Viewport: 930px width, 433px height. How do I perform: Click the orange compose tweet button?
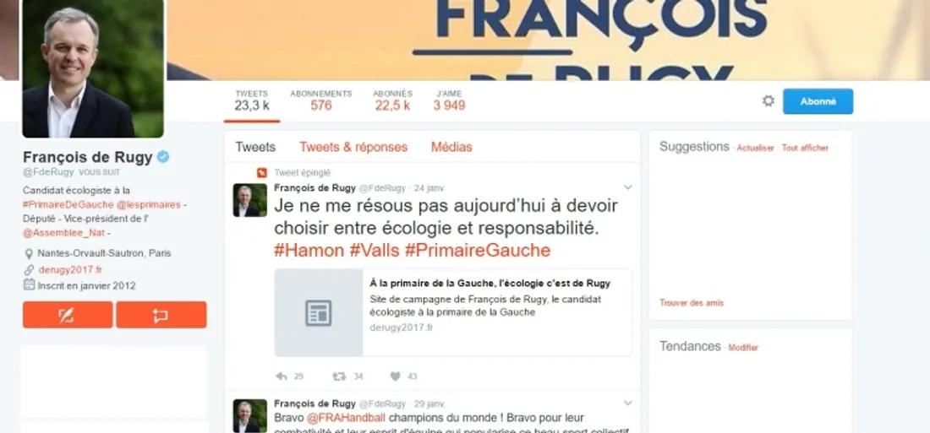pos(68,315)
